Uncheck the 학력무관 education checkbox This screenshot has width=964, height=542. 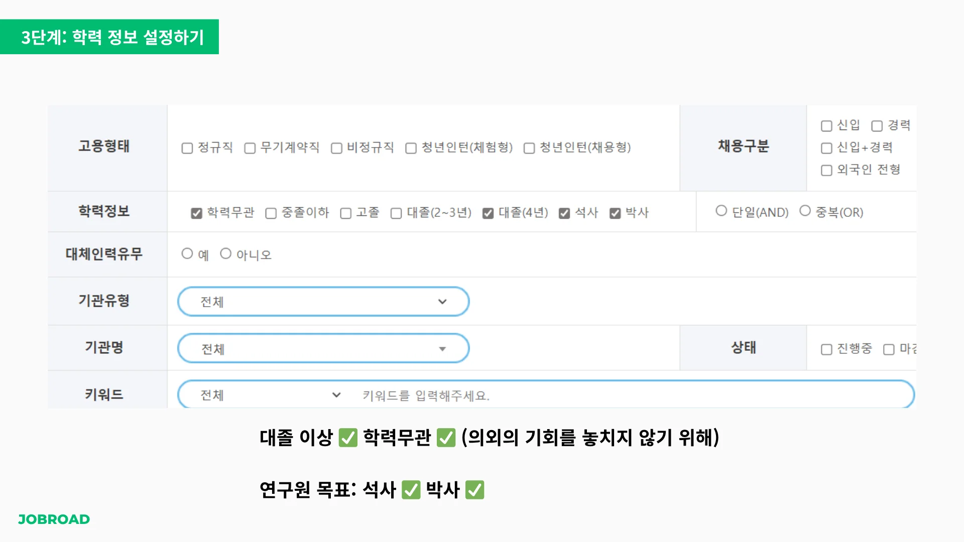click(x=196, y=213)
